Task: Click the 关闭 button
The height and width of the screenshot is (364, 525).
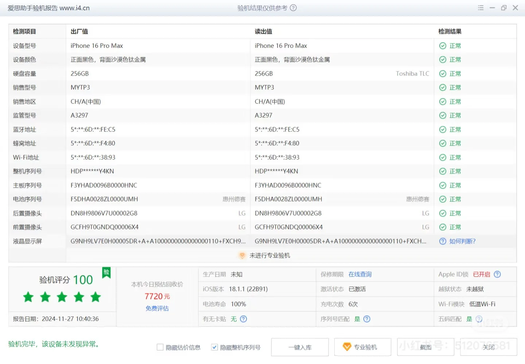Action: pyautogui.click(x=489, y=347)
